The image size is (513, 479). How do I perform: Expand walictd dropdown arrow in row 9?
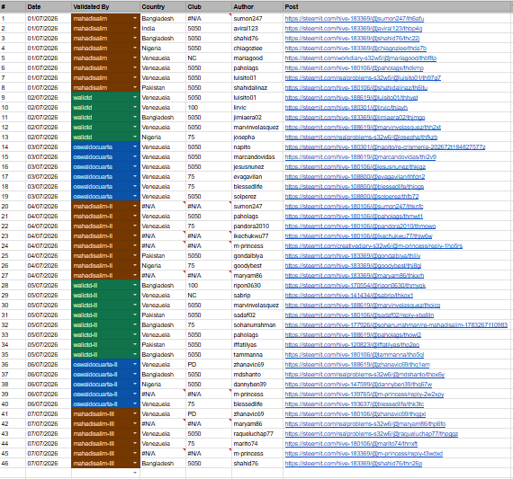[x=135, y=97]
